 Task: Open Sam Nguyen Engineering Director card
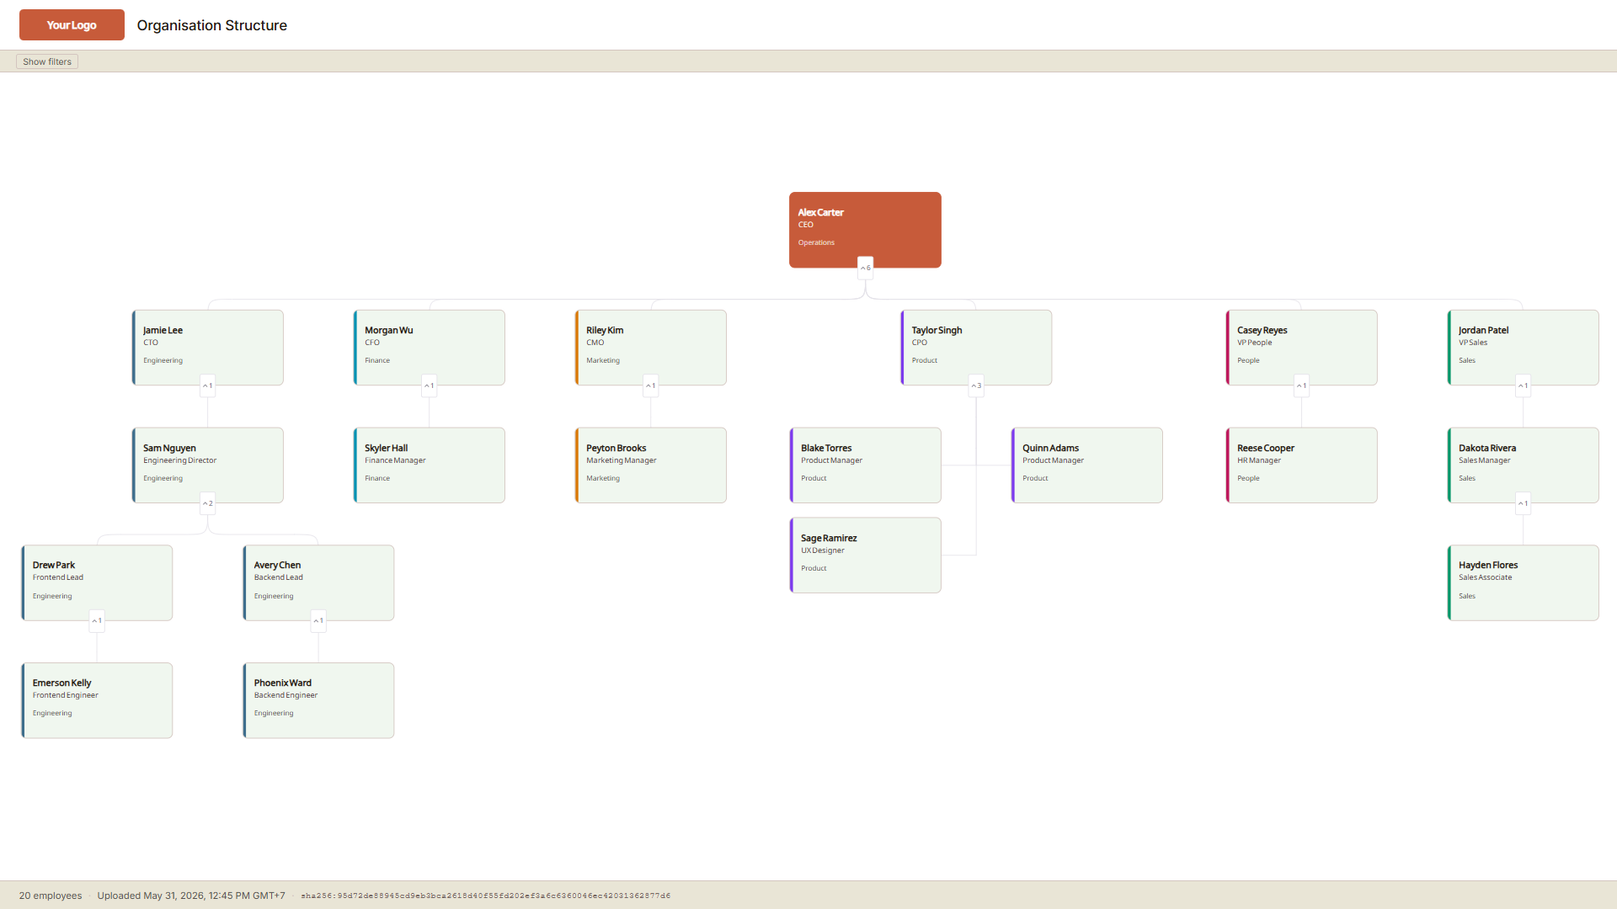pos(207,465)
